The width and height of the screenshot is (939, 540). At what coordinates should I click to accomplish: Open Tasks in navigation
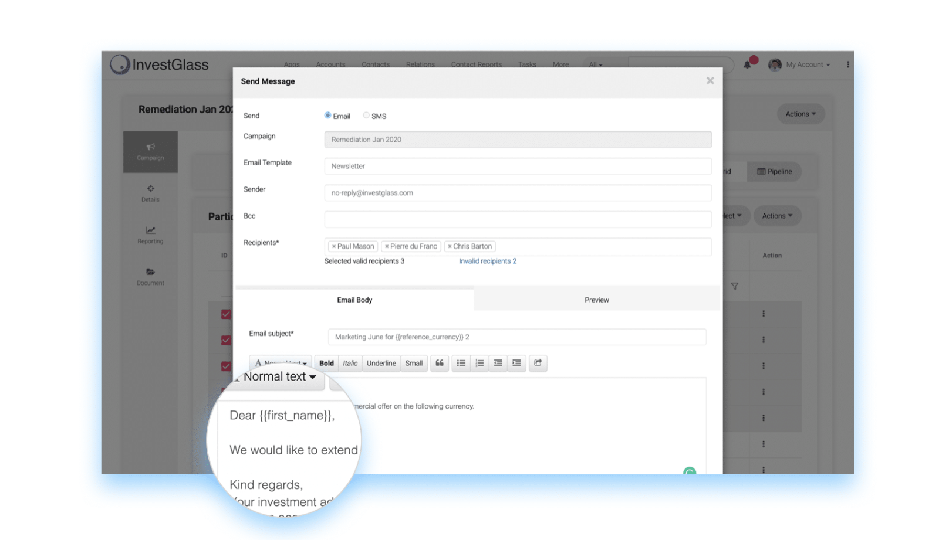click(x=527, y=65)
